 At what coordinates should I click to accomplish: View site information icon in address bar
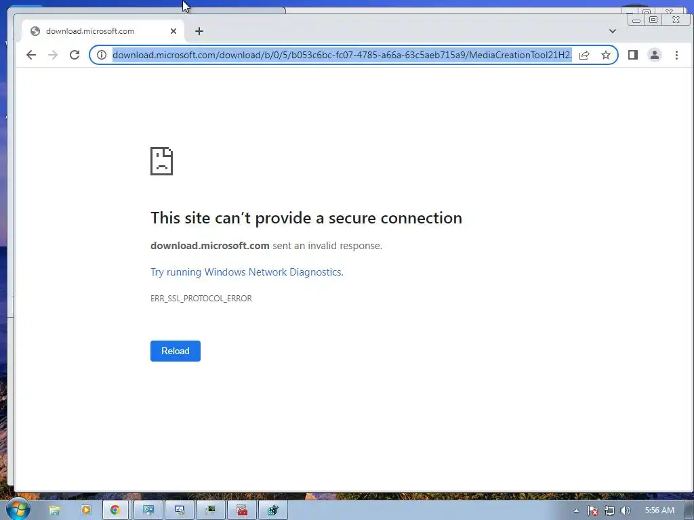point(102,55)
